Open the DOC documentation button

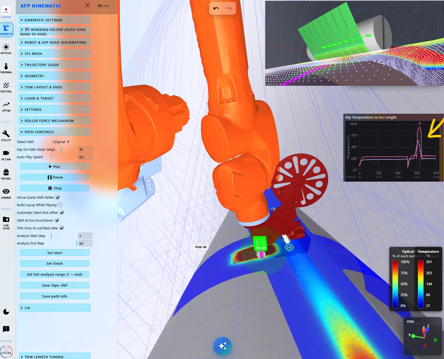(x=104, y=6)
